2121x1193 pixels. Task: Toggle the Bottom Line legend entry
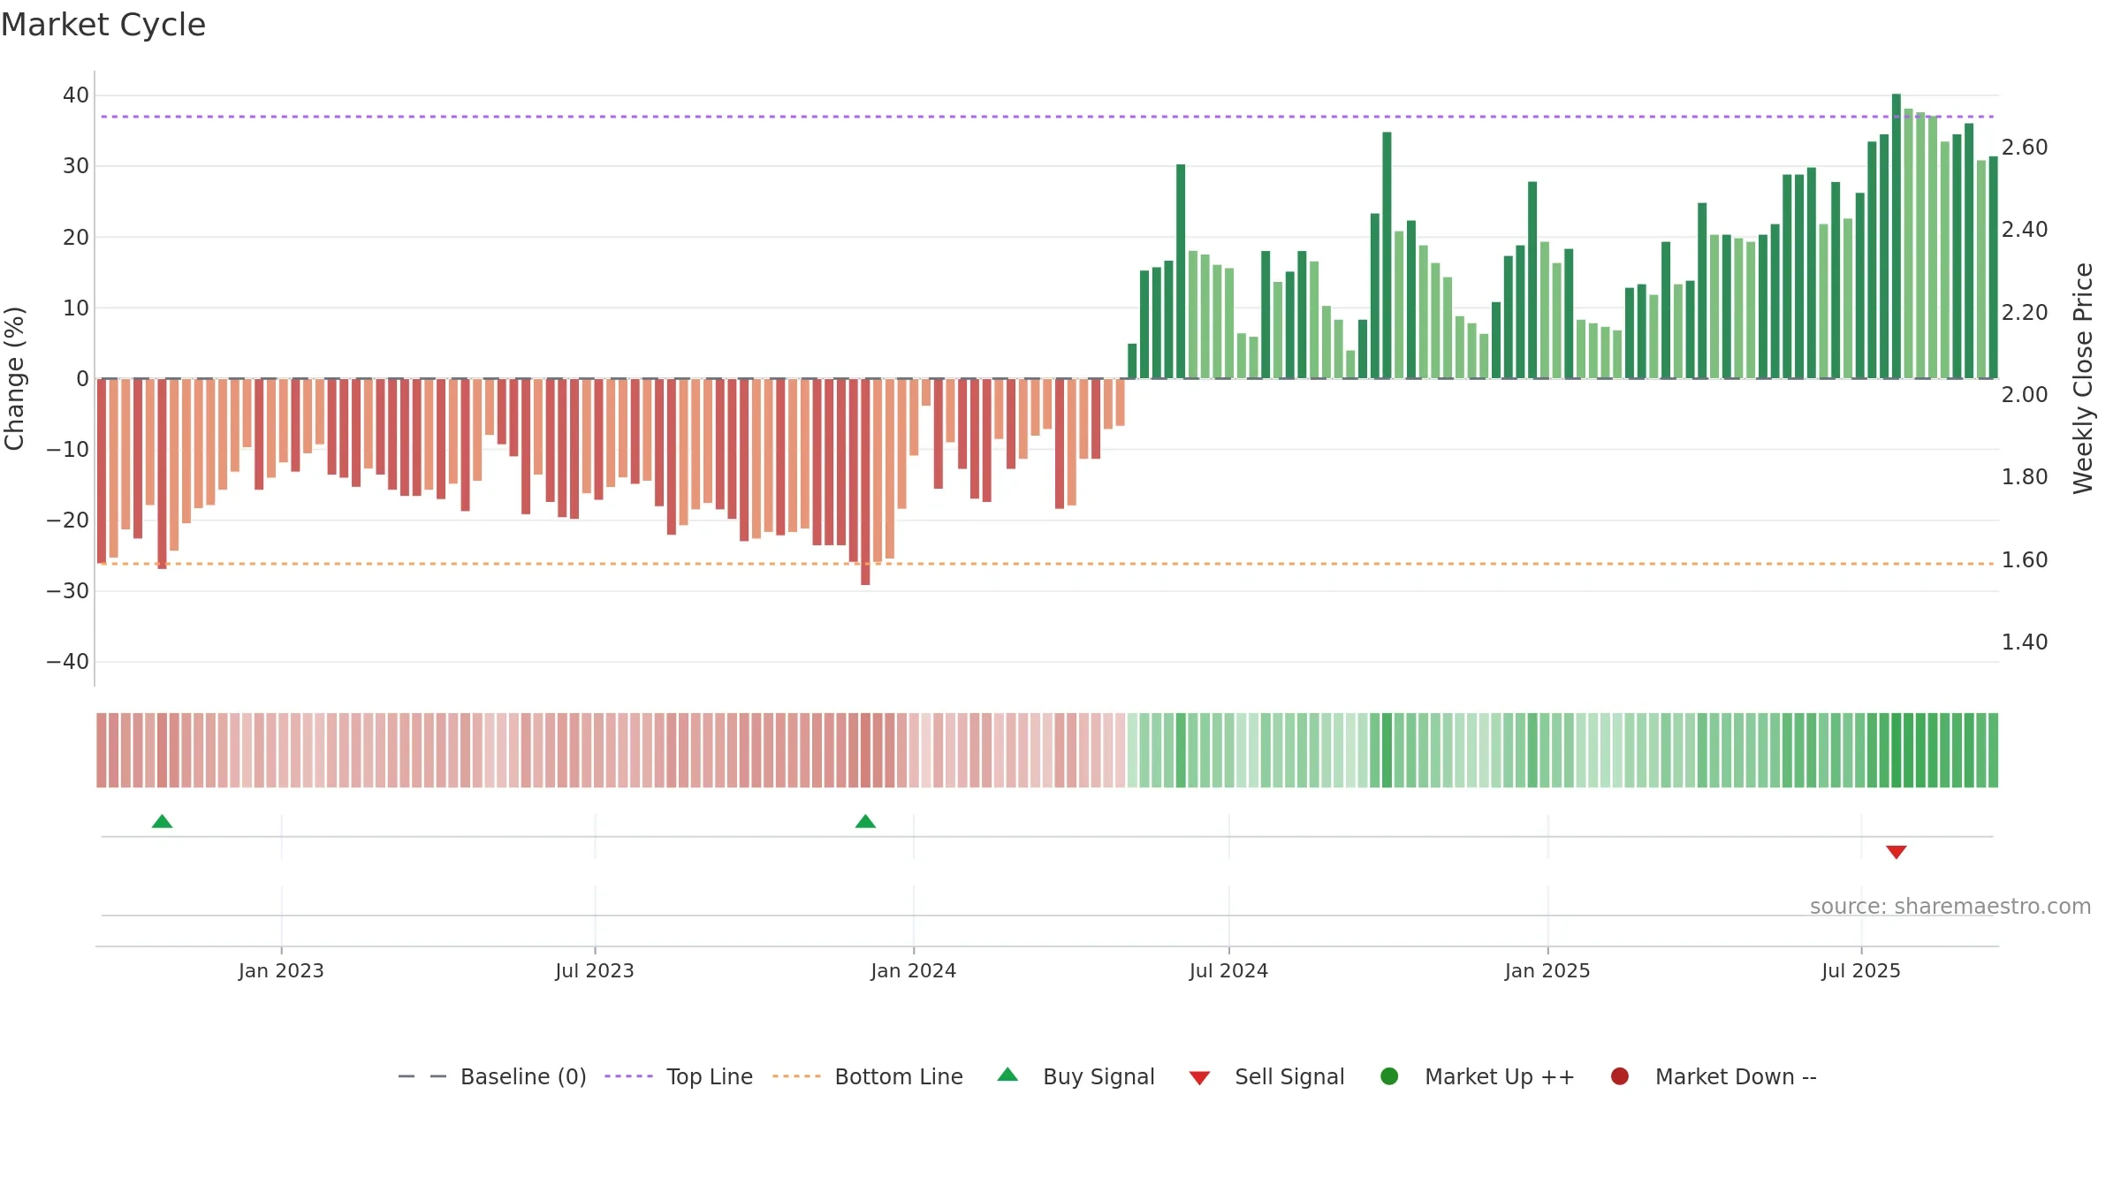click(x=868, y=1076)
